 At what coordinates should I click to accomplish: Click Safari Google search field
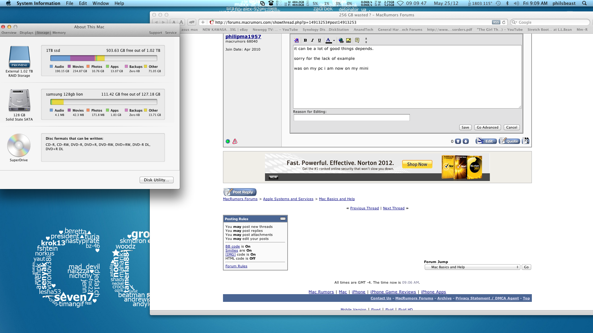click(550, 22)
